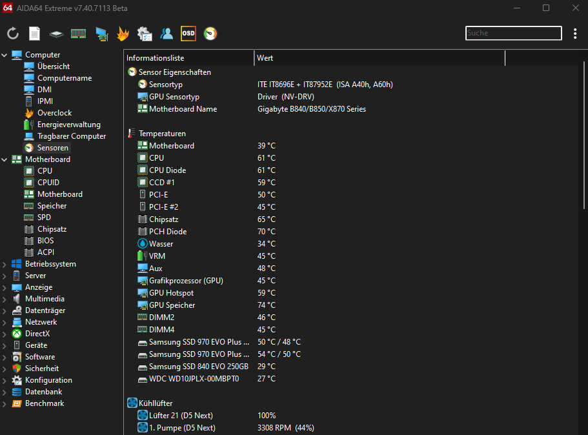Click the Wert column header
588x435 pixels.
coord(380,58)
